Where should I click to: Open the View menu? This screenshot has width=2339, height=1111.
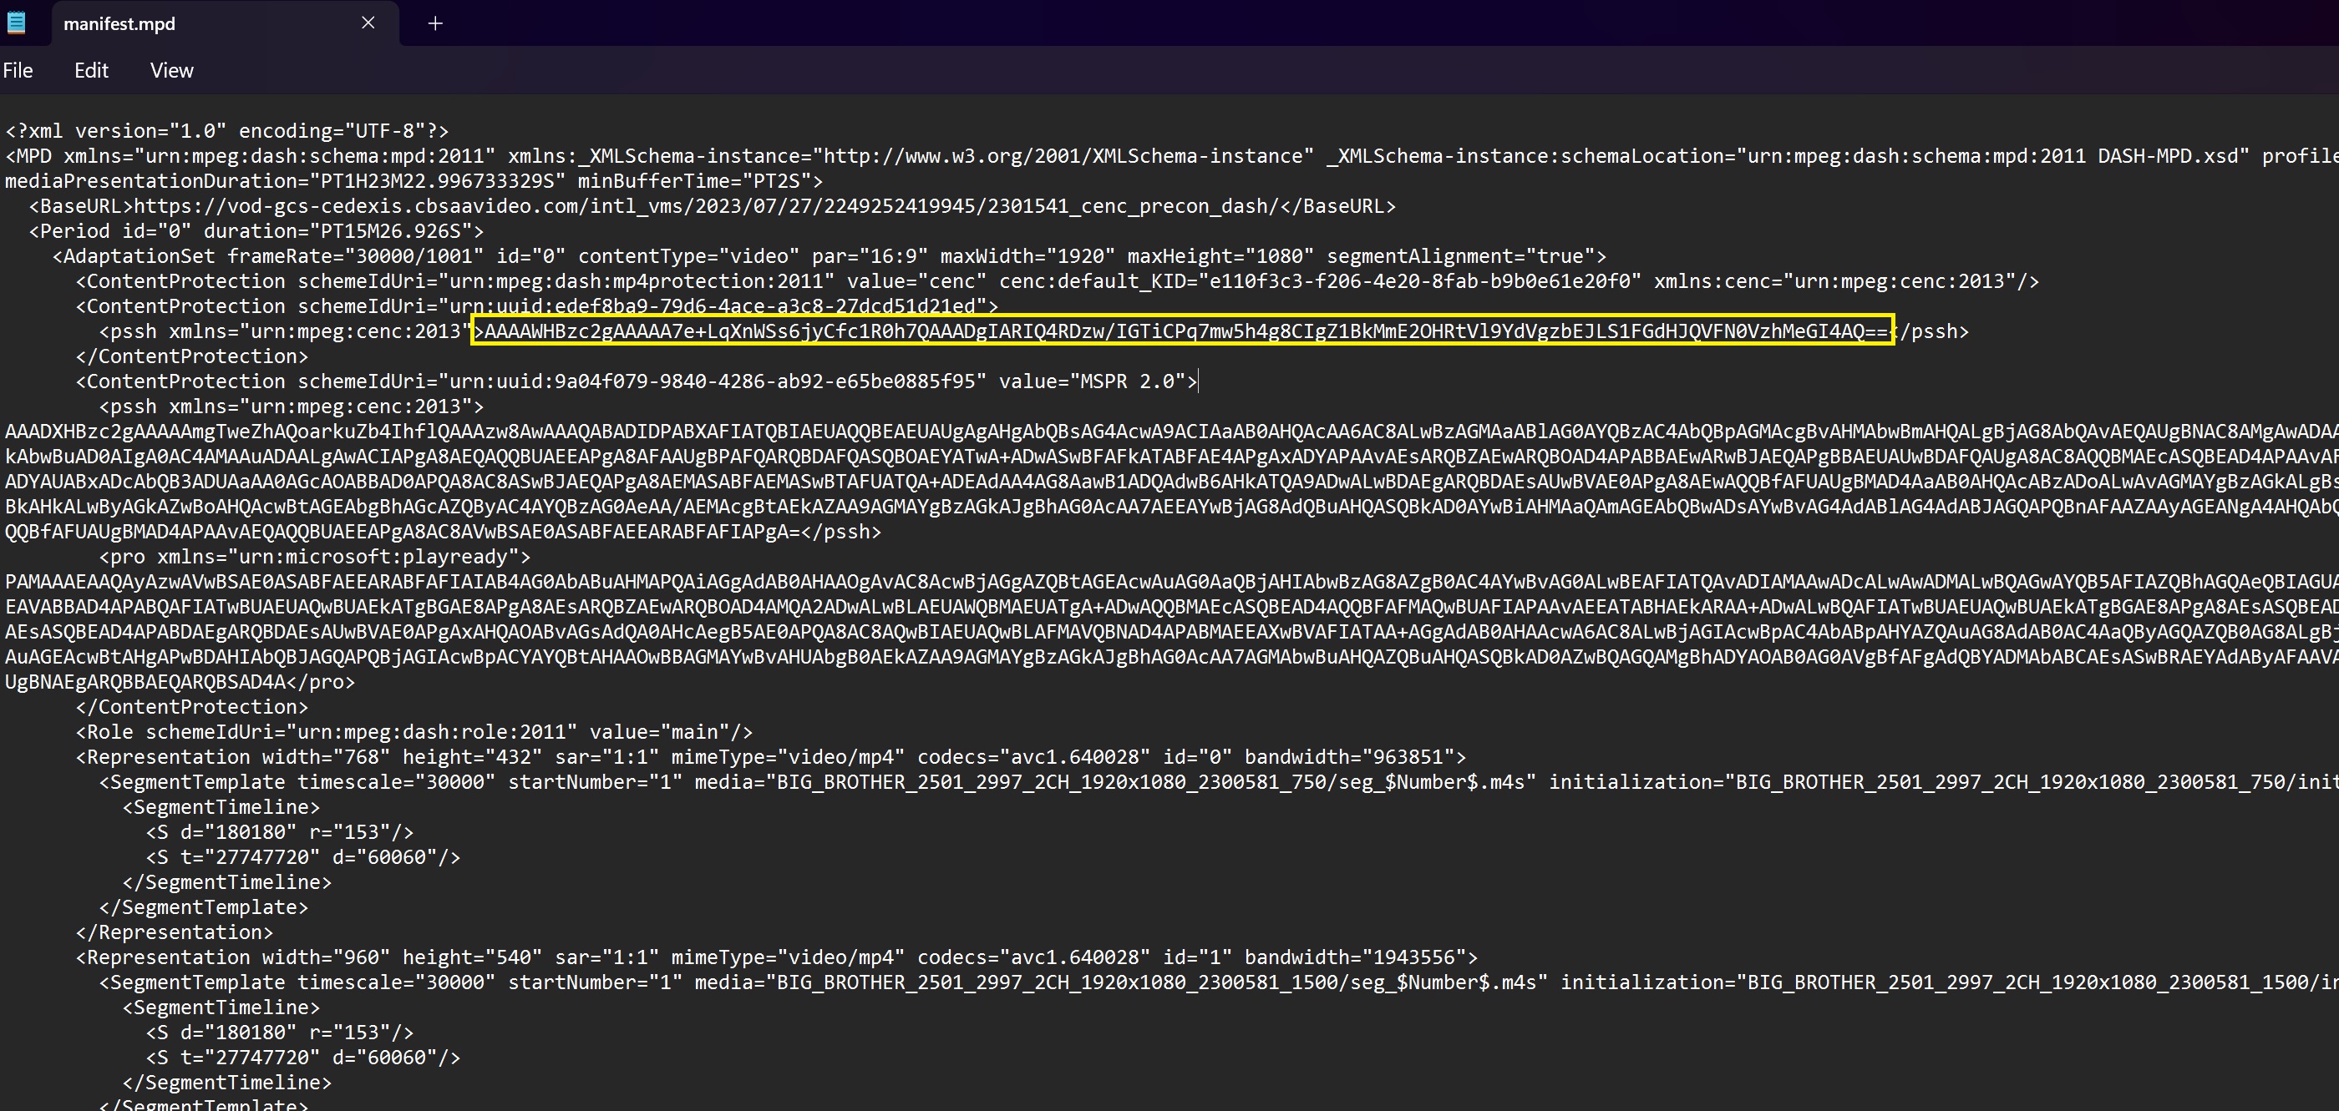(171, 71)
